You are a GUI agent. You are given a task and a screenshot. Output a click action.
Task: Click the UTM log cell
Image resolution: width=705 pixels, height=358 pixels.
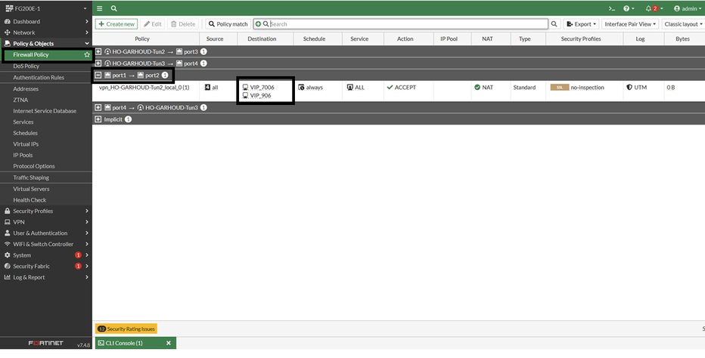coord(636,87)
